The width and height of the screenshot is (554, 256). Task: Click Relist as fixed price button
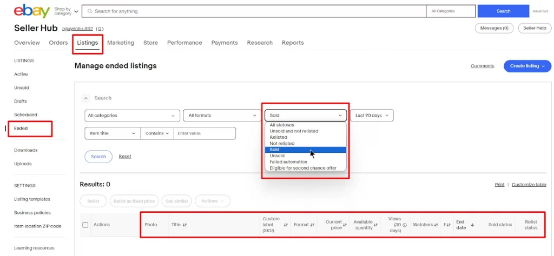point(134,201)
